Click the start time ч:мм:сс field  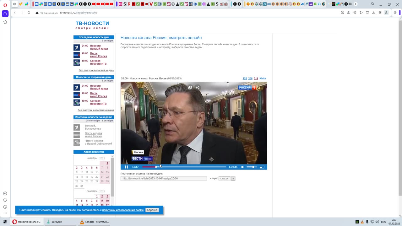(225, 178)
